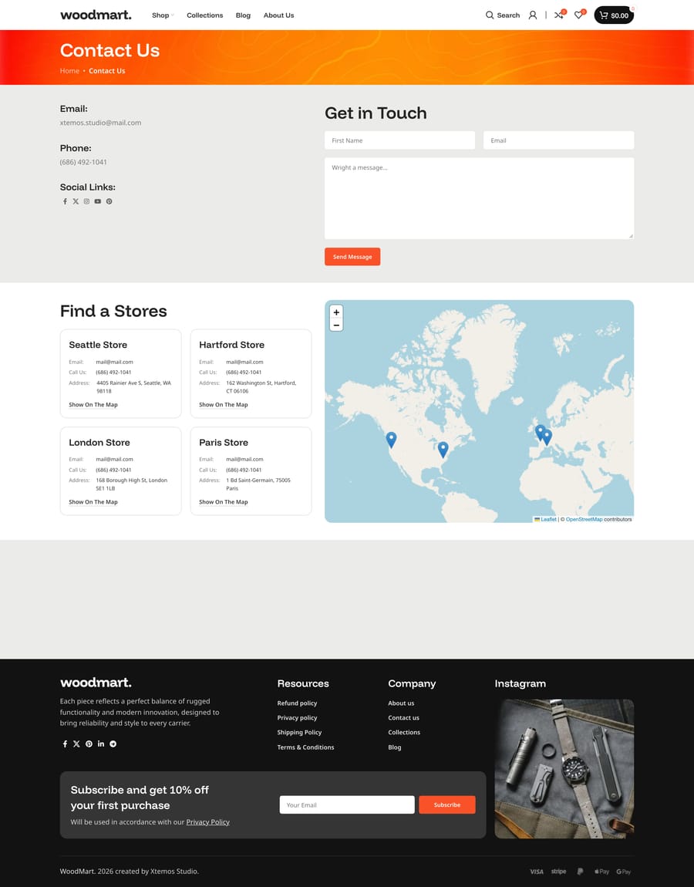Image resolution: width=694 pixels, height=887 pixels.
Task: Open the compare products icon
Action: 559,15
